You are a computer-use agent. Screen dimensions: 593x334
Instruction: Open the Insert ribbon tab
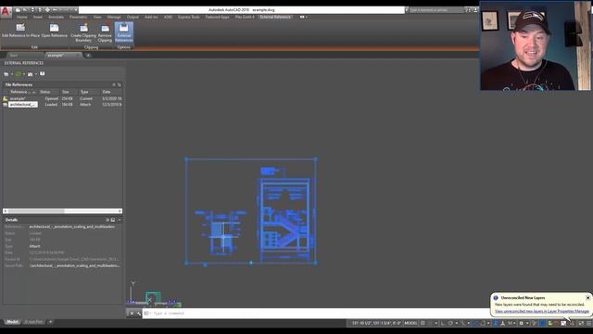tap(38, 17)
